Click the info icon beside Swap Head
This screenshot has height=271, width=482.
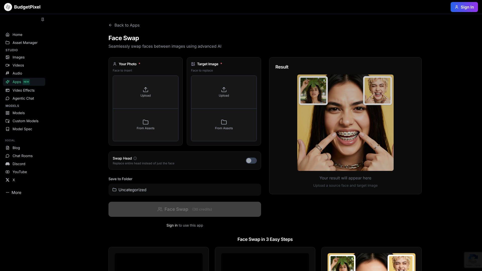pos(135,158)
